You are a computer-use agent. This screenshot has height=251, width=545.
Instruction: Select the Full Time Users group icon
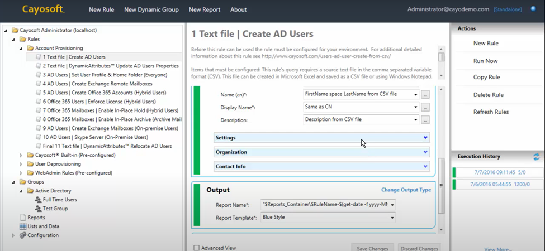[38, 200]
